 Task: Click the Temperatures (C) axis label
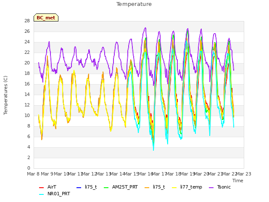tap(5, 95)
